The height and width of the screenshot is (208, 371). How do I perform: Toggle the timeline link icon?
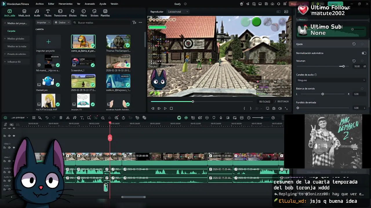click(5, 125)
